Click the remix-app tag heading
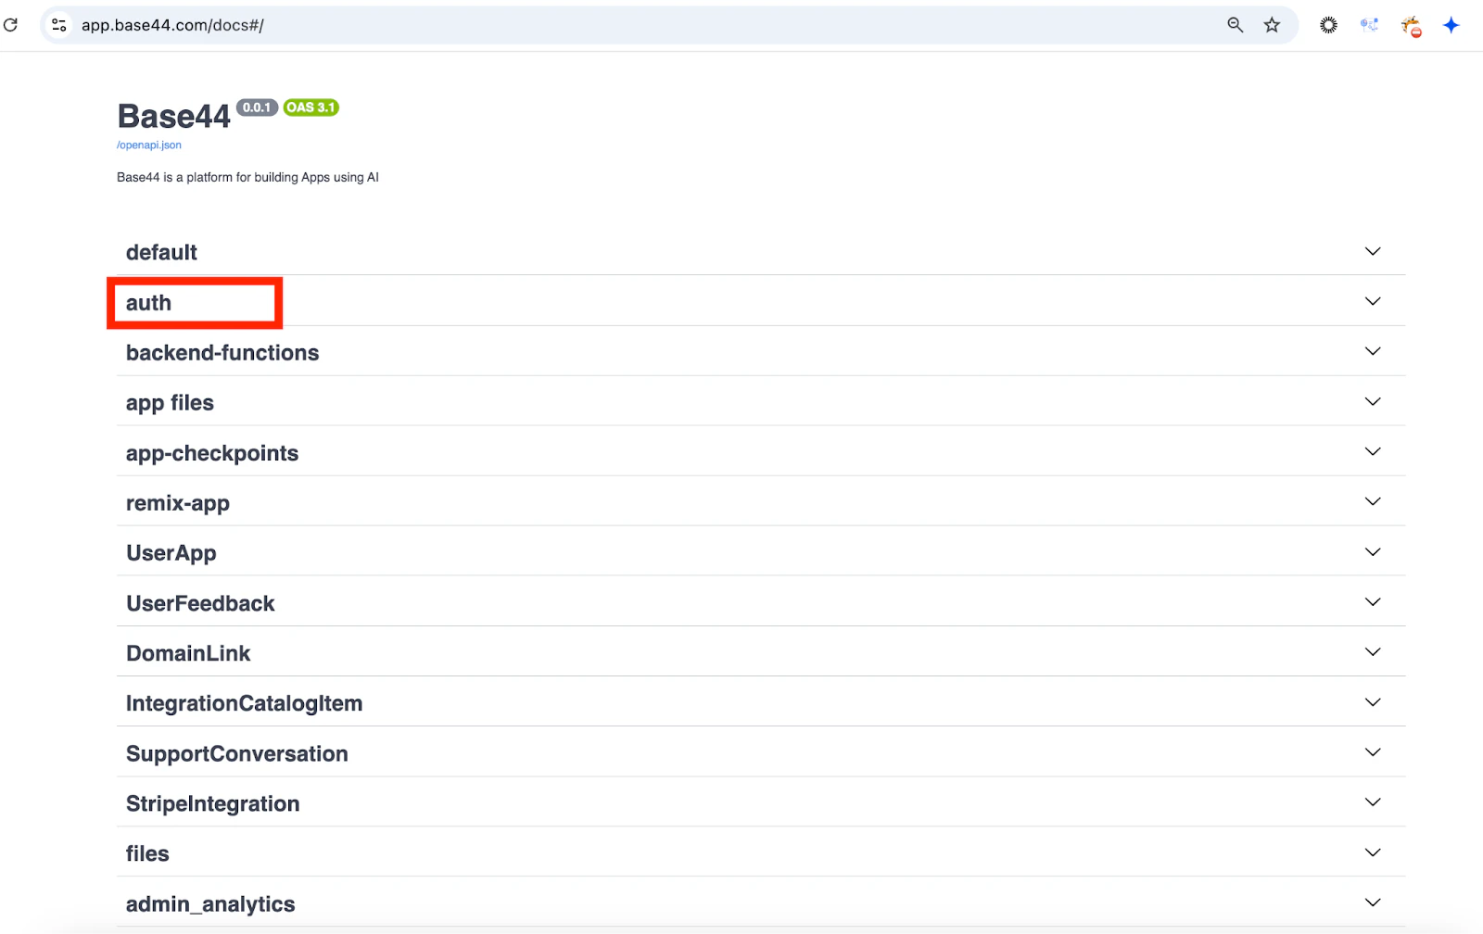Image resolution: width=1483 pixels, height=934 pixels. (x=178, y=503)
